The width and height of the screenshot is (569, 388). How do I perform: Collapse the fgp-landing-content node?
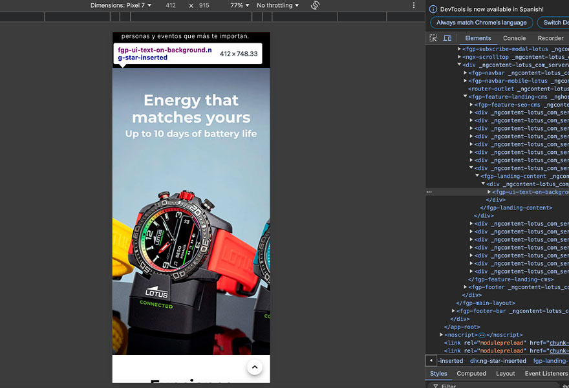click(x=477, y=176)
